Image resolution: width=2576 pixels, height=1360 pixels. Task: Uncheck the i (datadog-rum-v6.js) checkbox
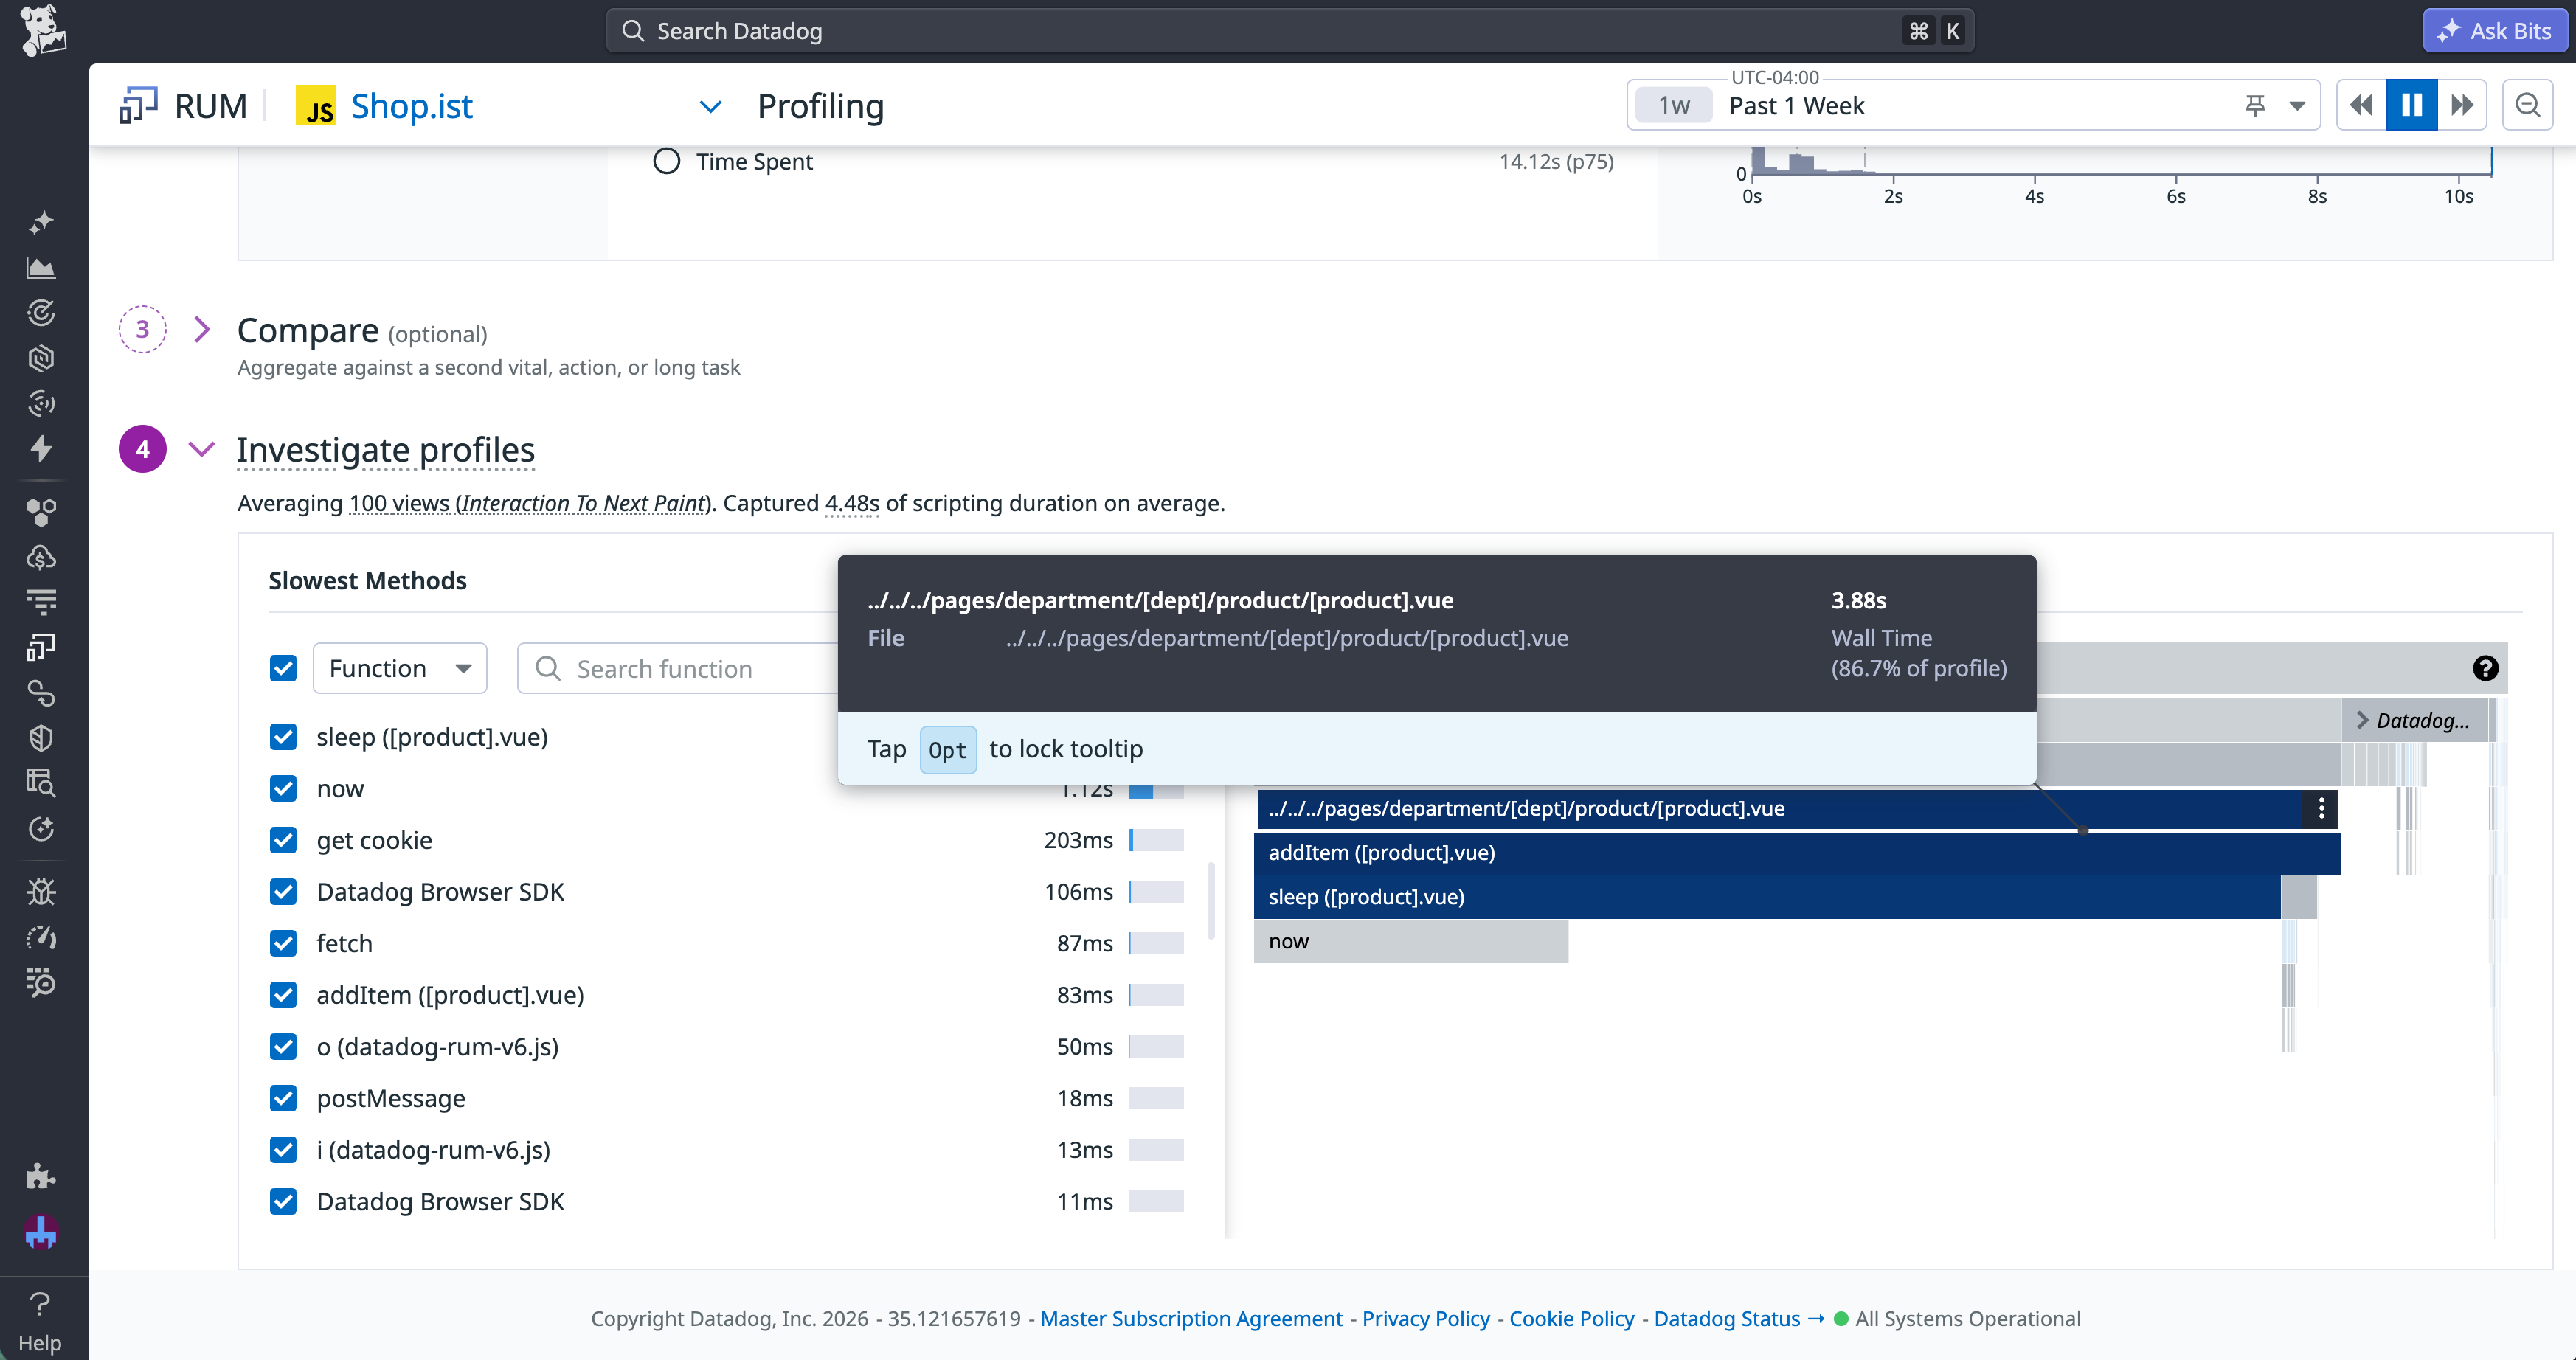pos(283,1150)
